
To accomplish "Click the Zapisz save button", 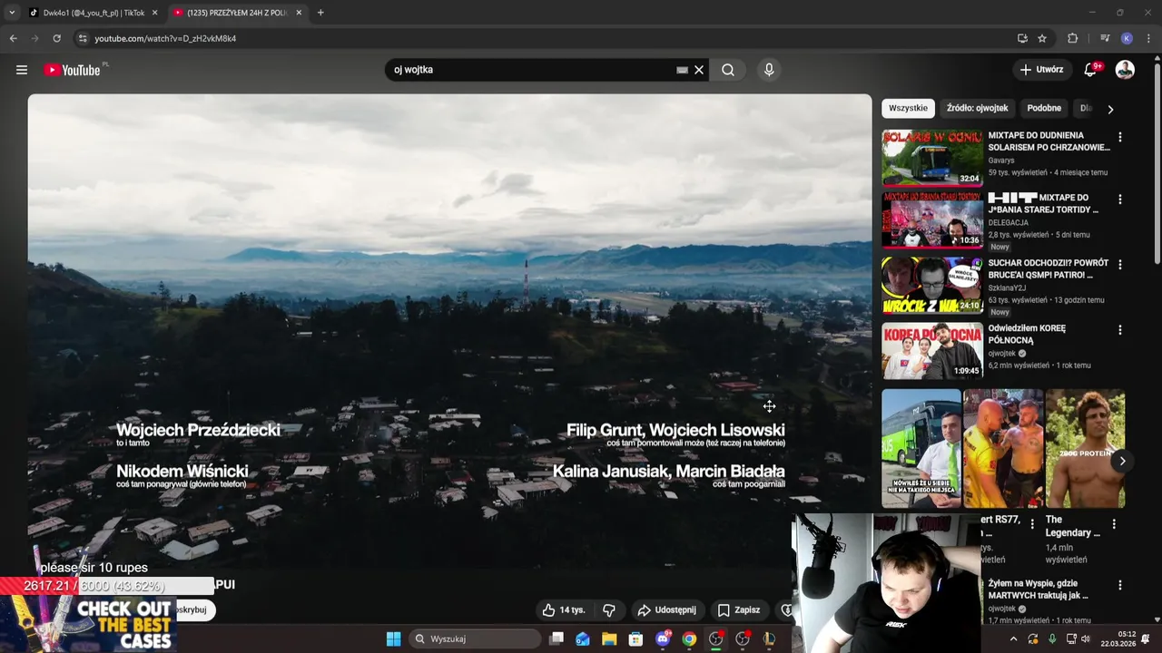I will 739,610.
